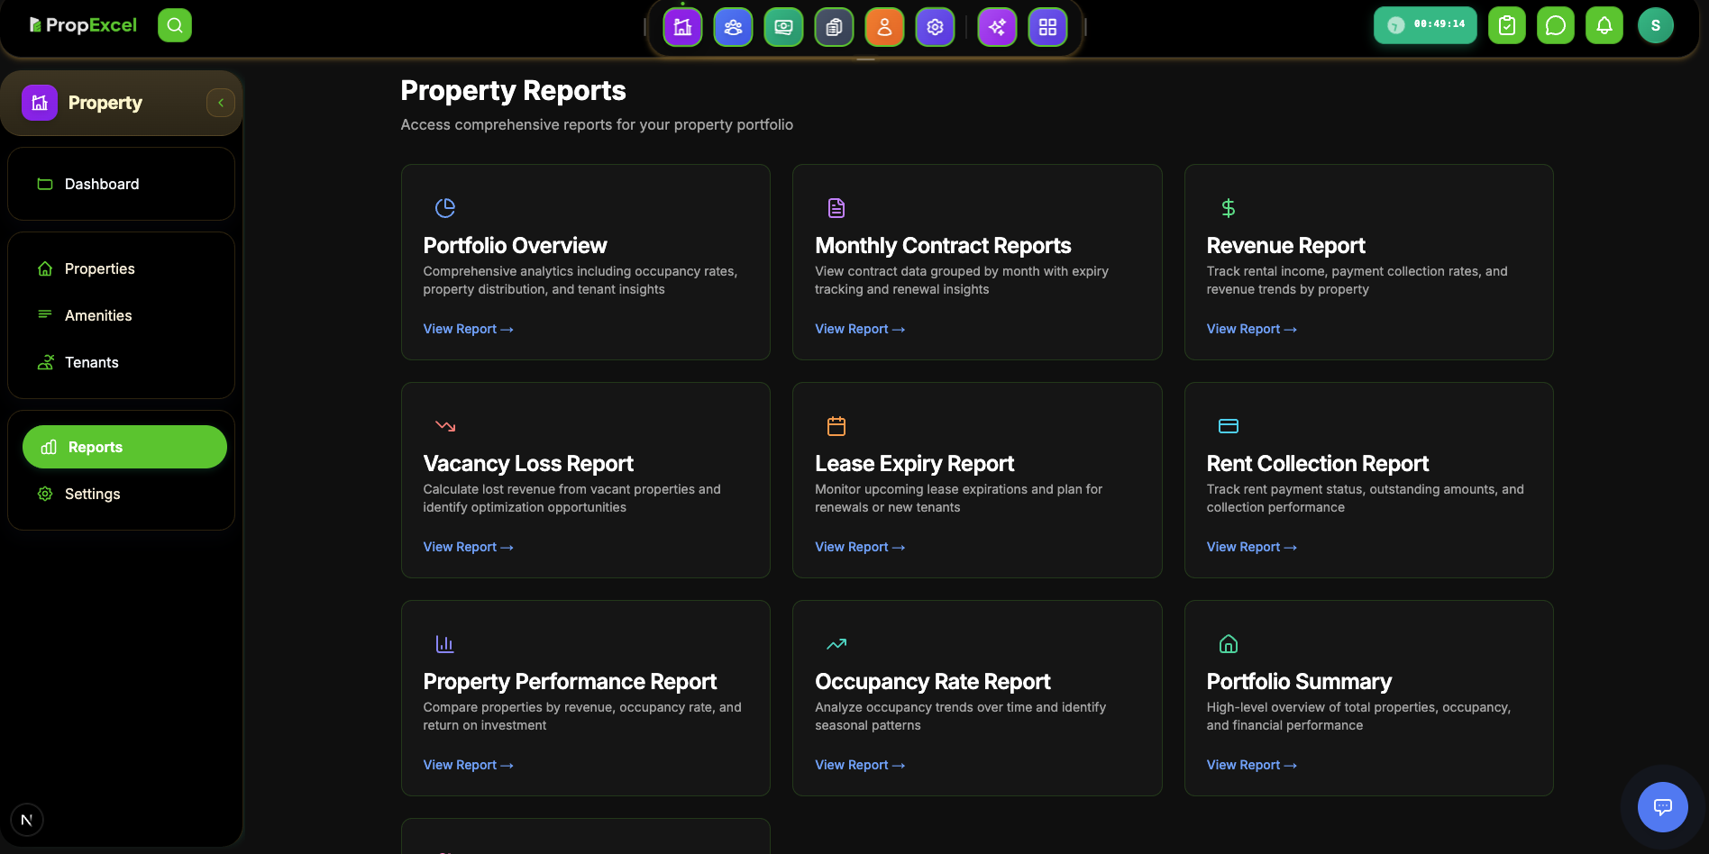Open the notifications bell icon

tap(1604, 24)
